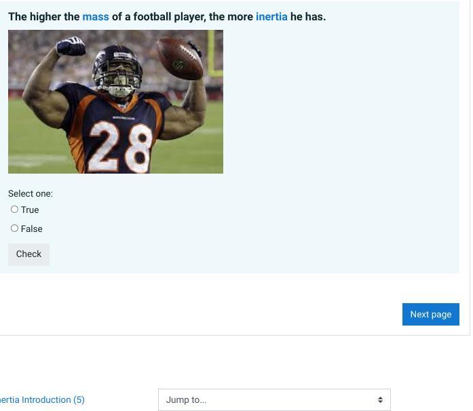Open the "Jump to..." dropdown
This screenshot has height=411, width=473.
point(274,400)
